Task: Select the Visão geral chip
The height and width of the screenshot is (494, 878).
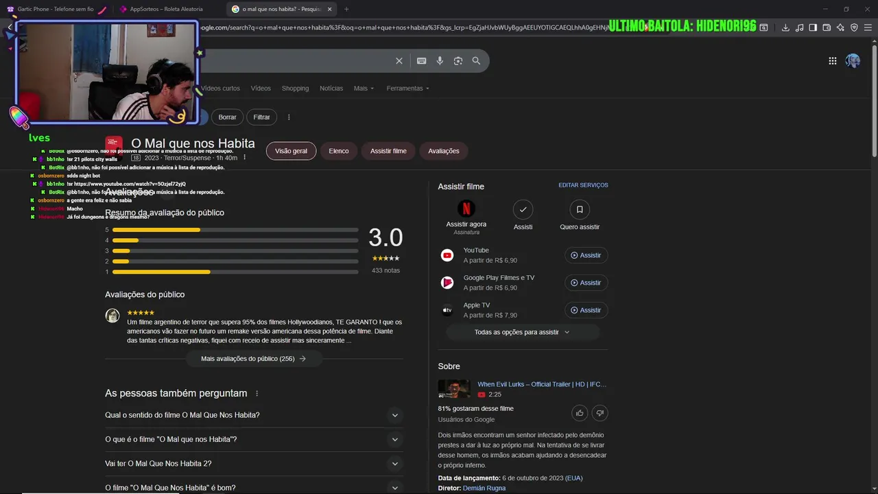Action: [291, 151]
